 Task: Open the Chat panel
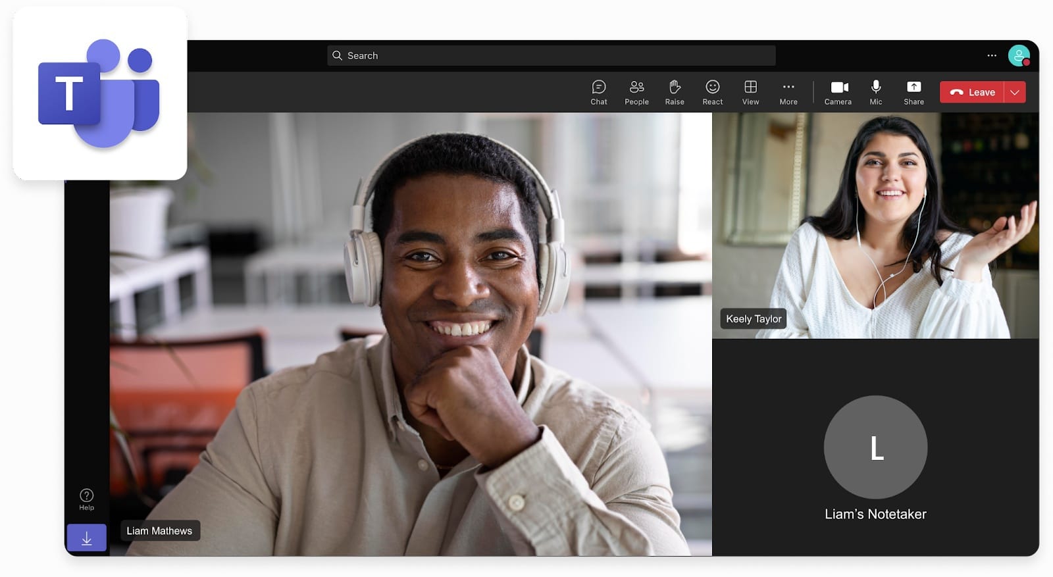[598, 92]
